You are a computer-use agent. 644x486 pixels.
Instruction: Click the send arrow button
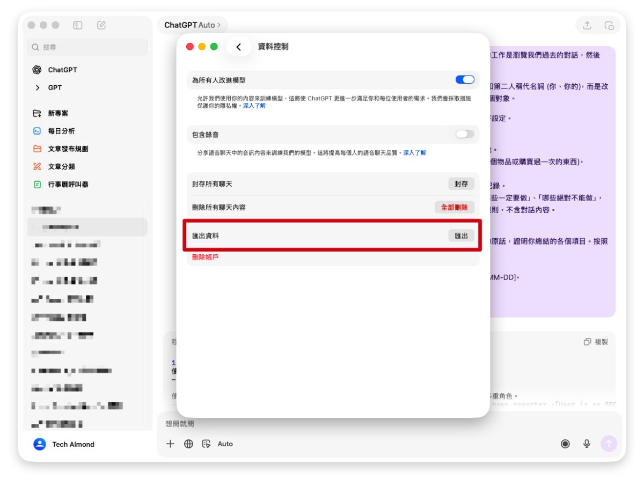coord(609,444)
